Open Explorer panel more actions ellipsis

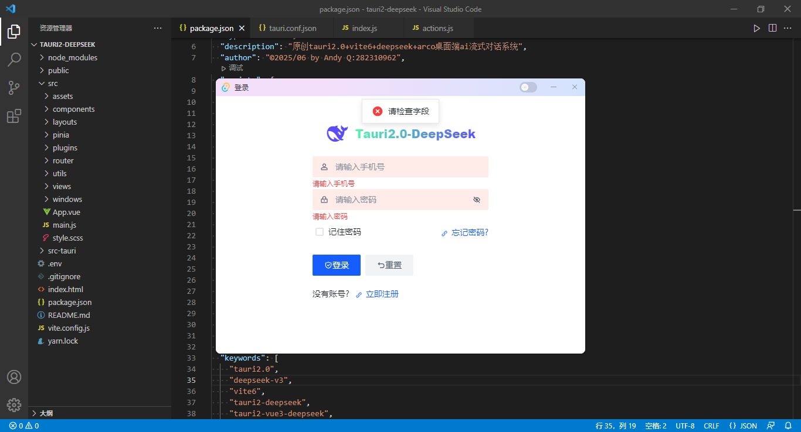point(158,28)
